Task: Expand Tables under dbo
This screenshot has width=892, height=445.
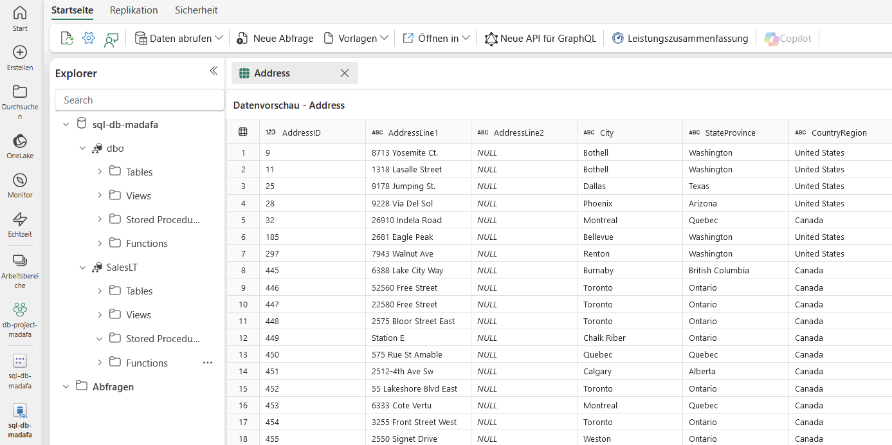Action: click(x=100, y=172)
